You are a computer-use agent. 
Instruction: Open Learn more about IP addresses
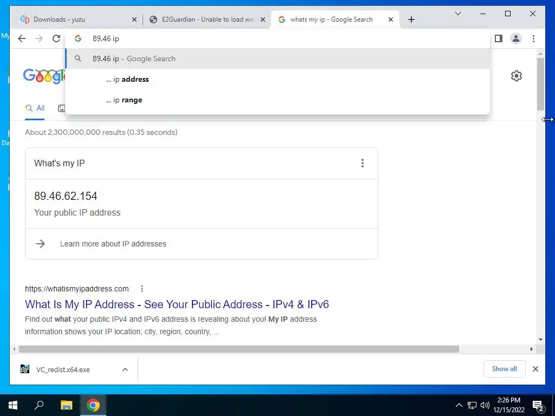click(113, 244)
